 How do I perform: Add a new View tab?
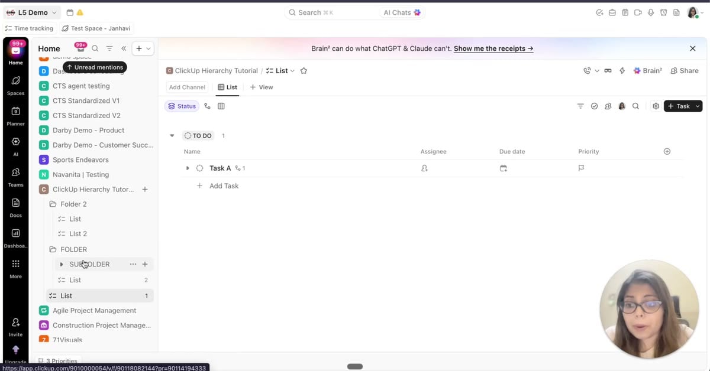click(x=261, y=87)
